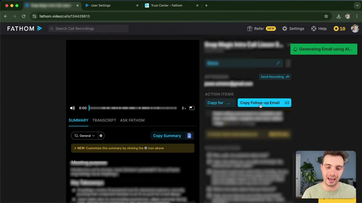Close the User Settings browser tab
Viewport: 362px width, 203px height.
coord(137,5)
